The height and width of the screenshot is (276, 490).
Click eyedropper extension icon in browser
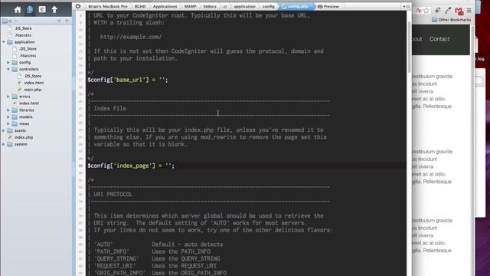[x=448, y=10]
